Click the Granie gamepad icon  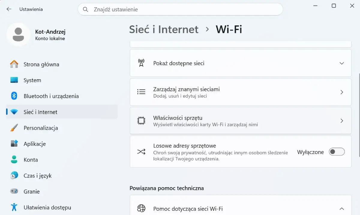tap(14, 191)
